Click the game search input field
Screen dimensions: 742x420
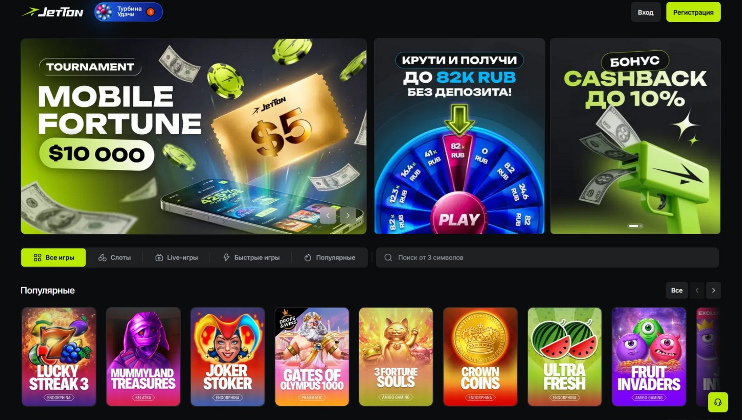click(x=547, y=257)
